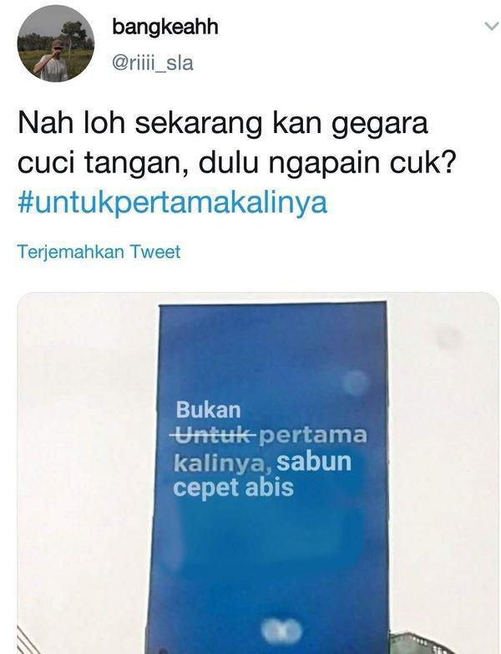Click Terjemahkan Tweet link
The width and height of the screenshot is (501, 654).
tap(99, 252)
